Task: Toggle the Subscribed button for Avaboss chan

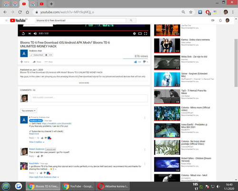Action: tap(37, 55)
